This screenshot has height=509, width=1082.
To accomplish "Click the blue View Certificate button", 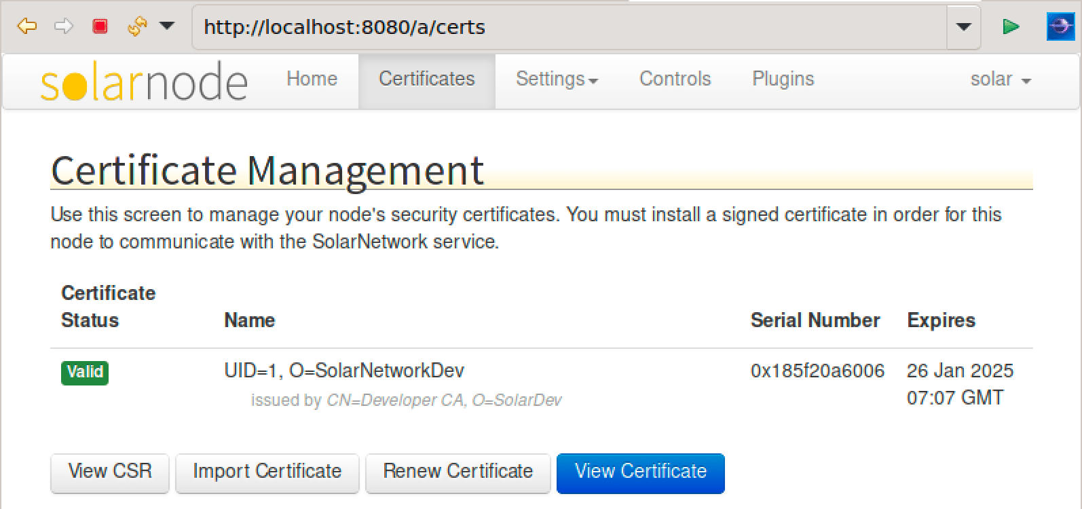I will pyautogui.click(x=641, y=472).
